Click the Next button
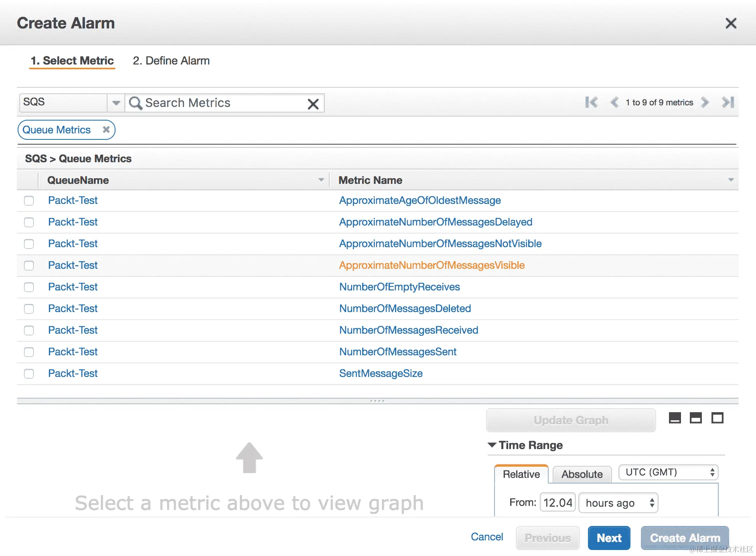Screen dimensions: 756x556 609,538
